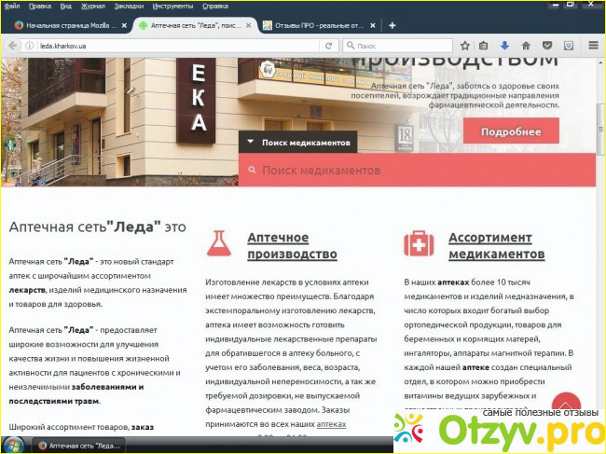
Task: Expand the dark 'Поиск медикаментов' tab
Action: (x=298, y=143)
